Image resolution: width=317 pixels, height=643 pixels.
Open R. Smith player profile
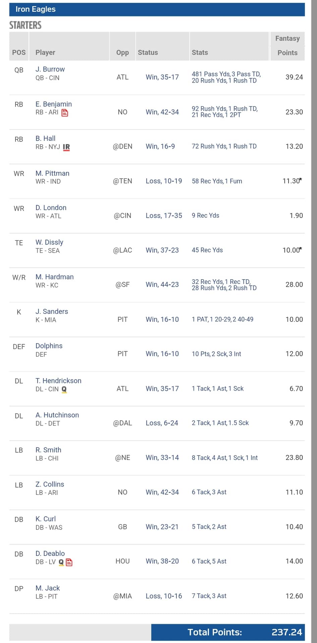coord(48,450)
